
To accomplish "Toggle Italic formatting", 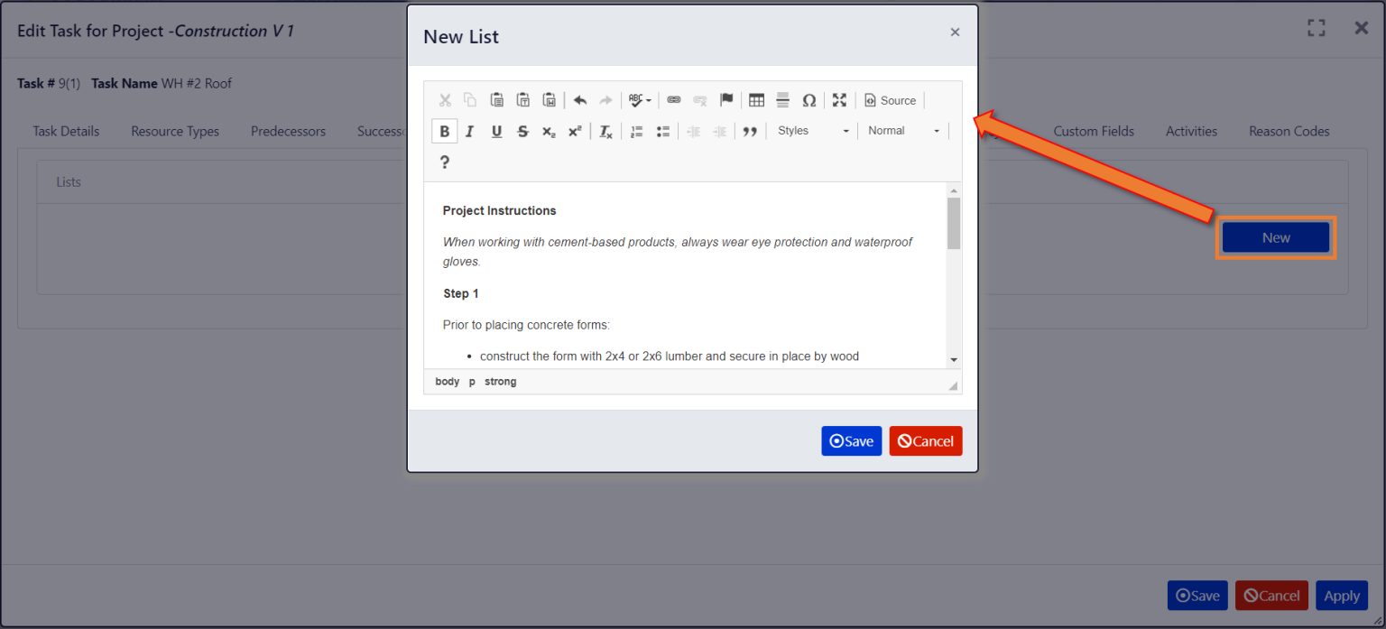I will click(469, 131).
